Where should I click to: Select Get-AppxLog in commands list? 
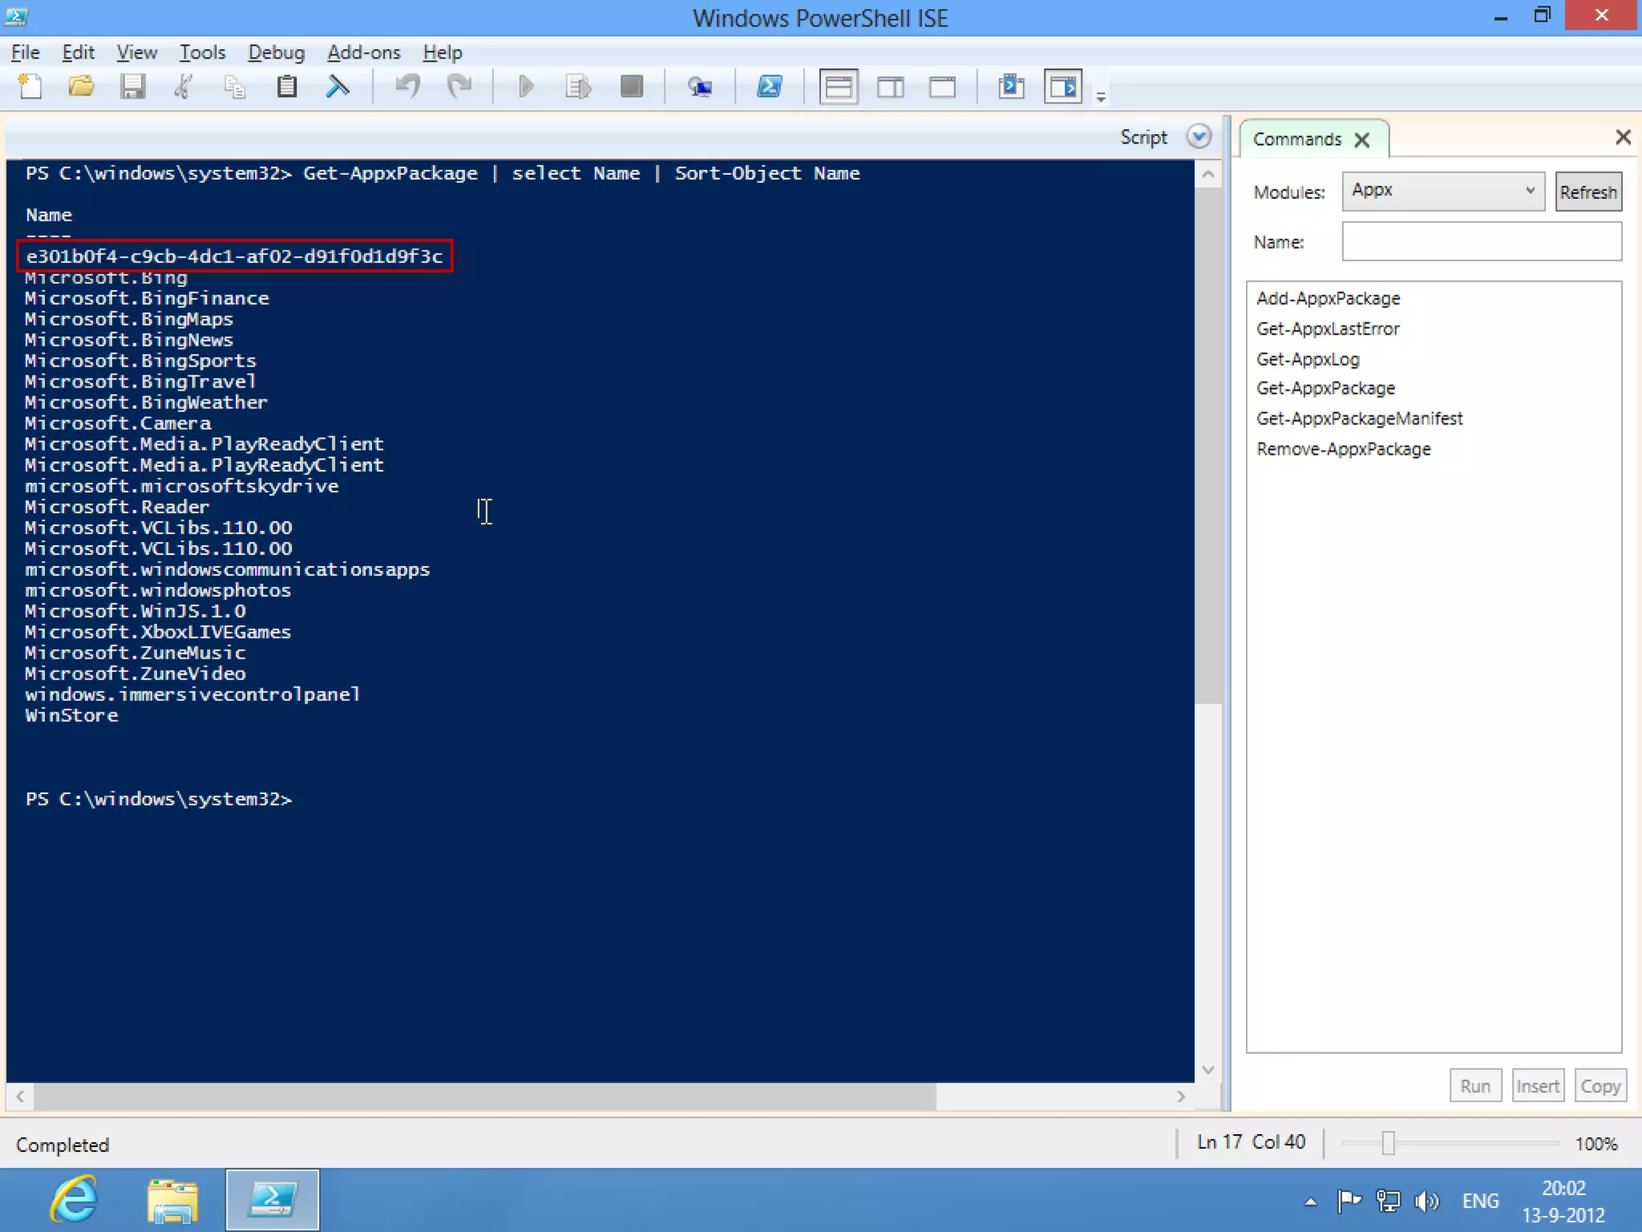pos(1308,359)
